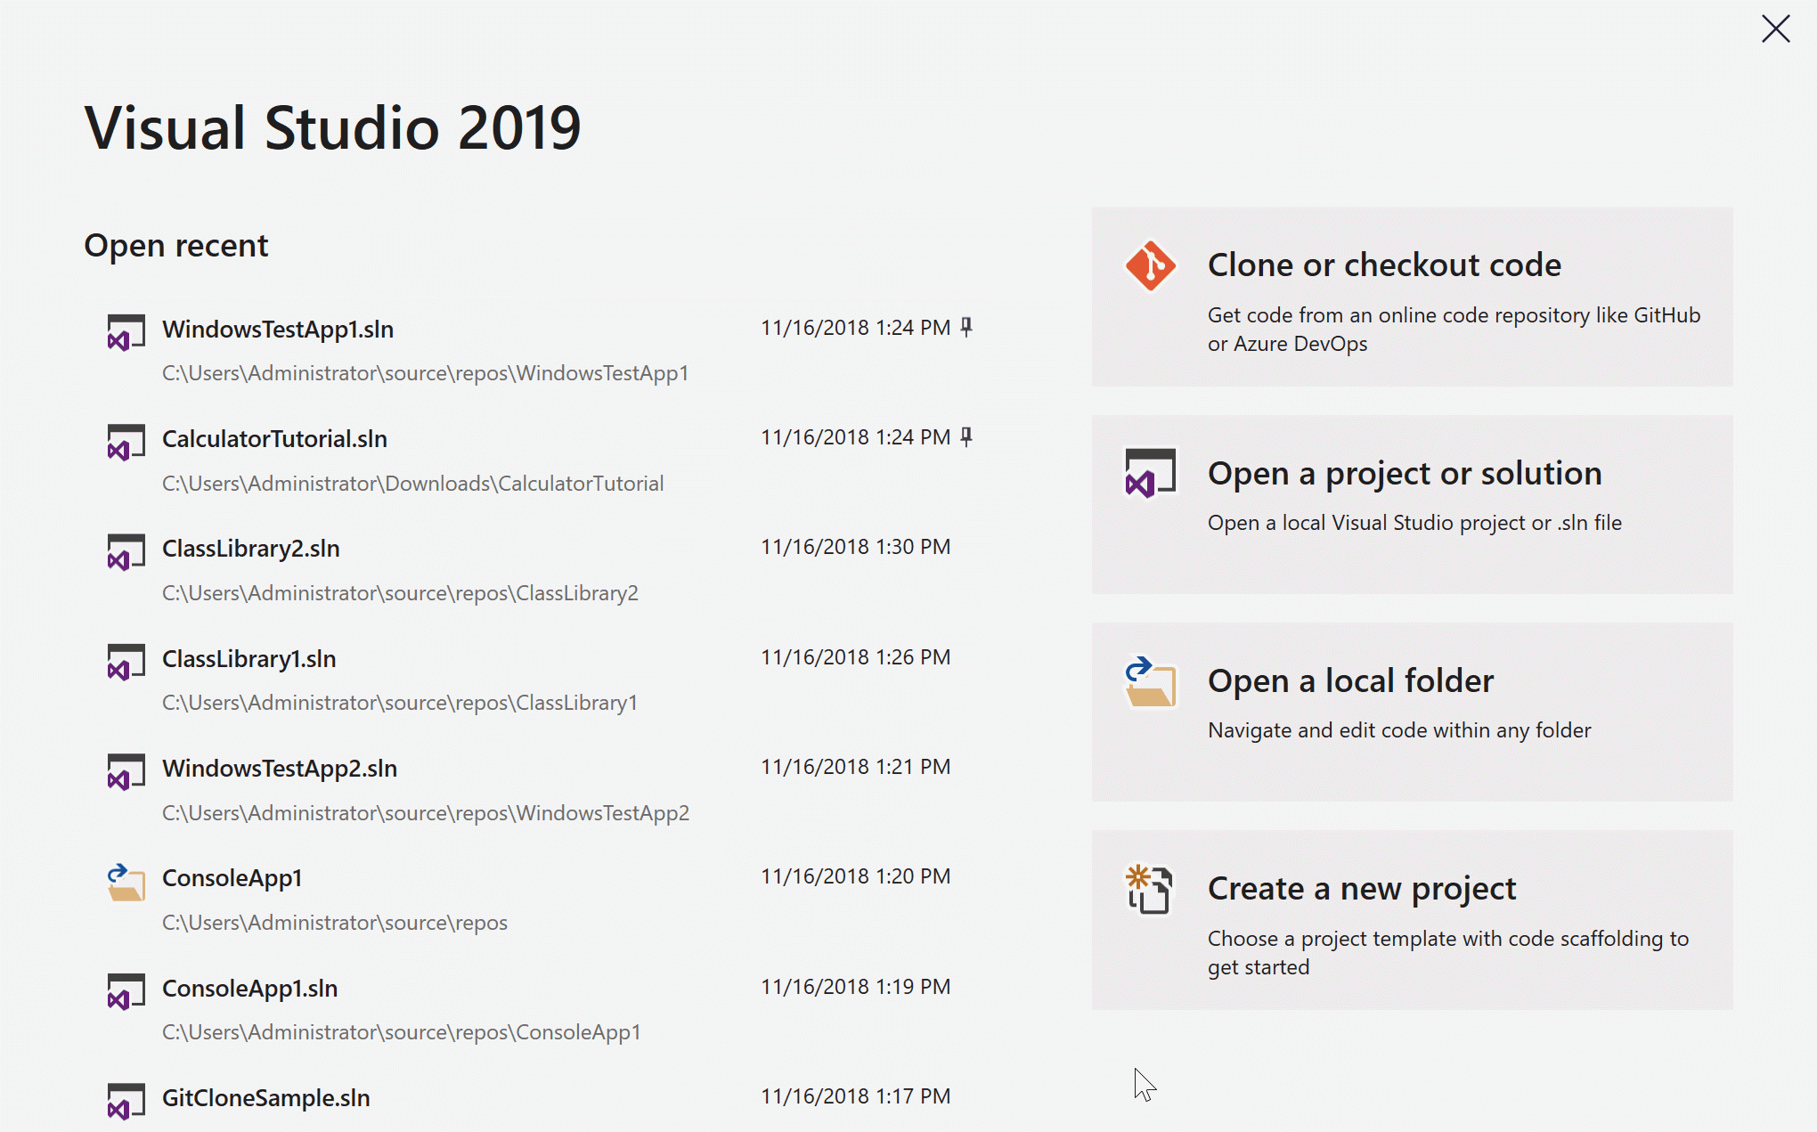The image size is (1817, 1132).
Task: Open CalculatorTutorial.sln from recent list
Action: coord(274,439)
